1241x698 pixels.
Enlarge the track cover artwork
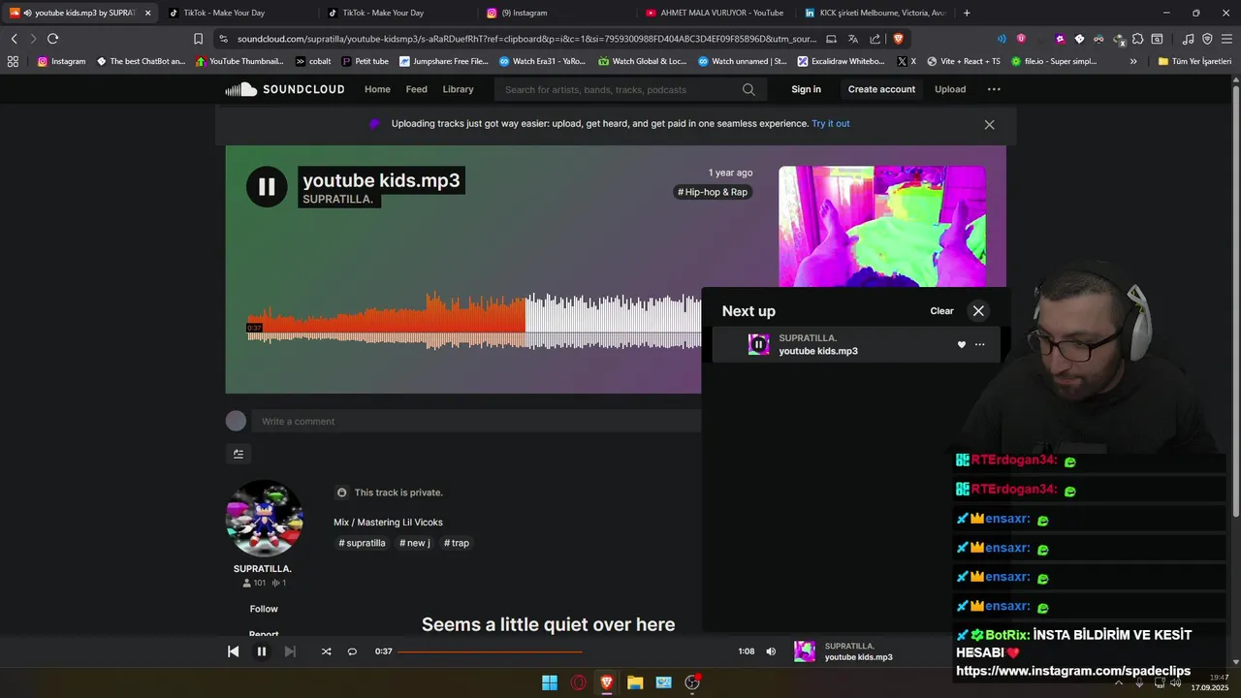pos(881,226)
